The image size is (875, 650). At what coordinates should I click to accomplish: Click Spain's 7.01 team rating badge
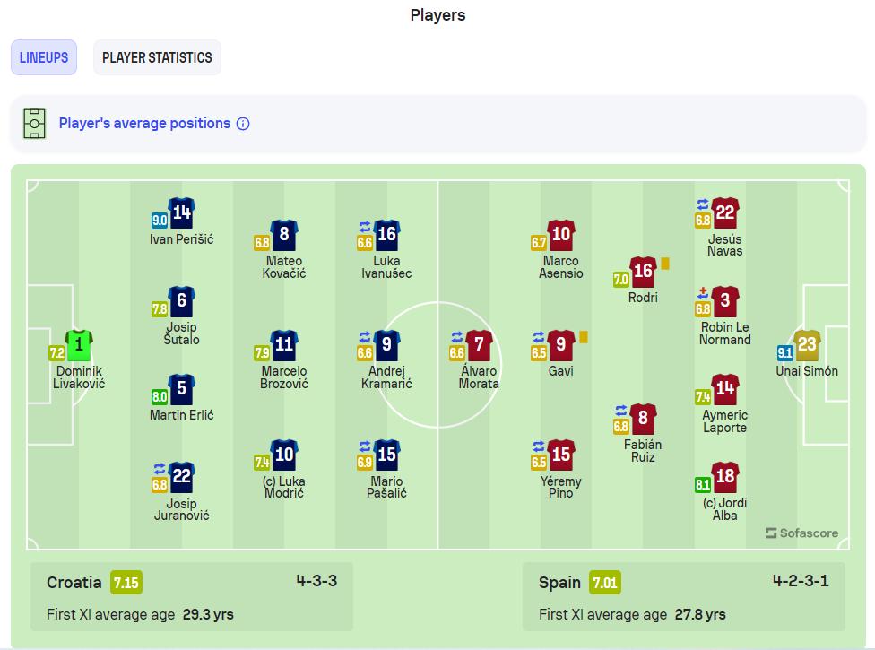[x=605, y=583]
